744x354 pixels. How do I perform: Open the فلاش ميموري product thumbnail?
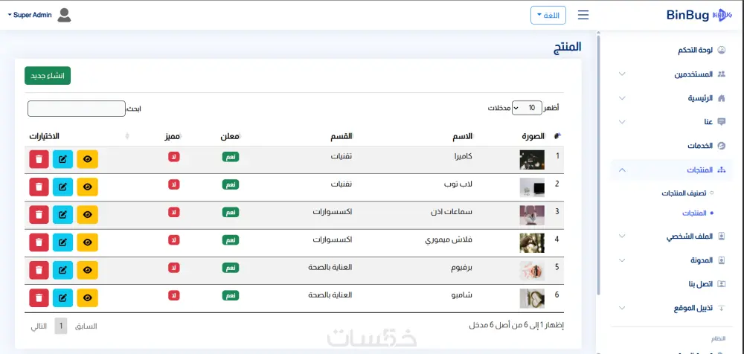(x=532, y=243)
